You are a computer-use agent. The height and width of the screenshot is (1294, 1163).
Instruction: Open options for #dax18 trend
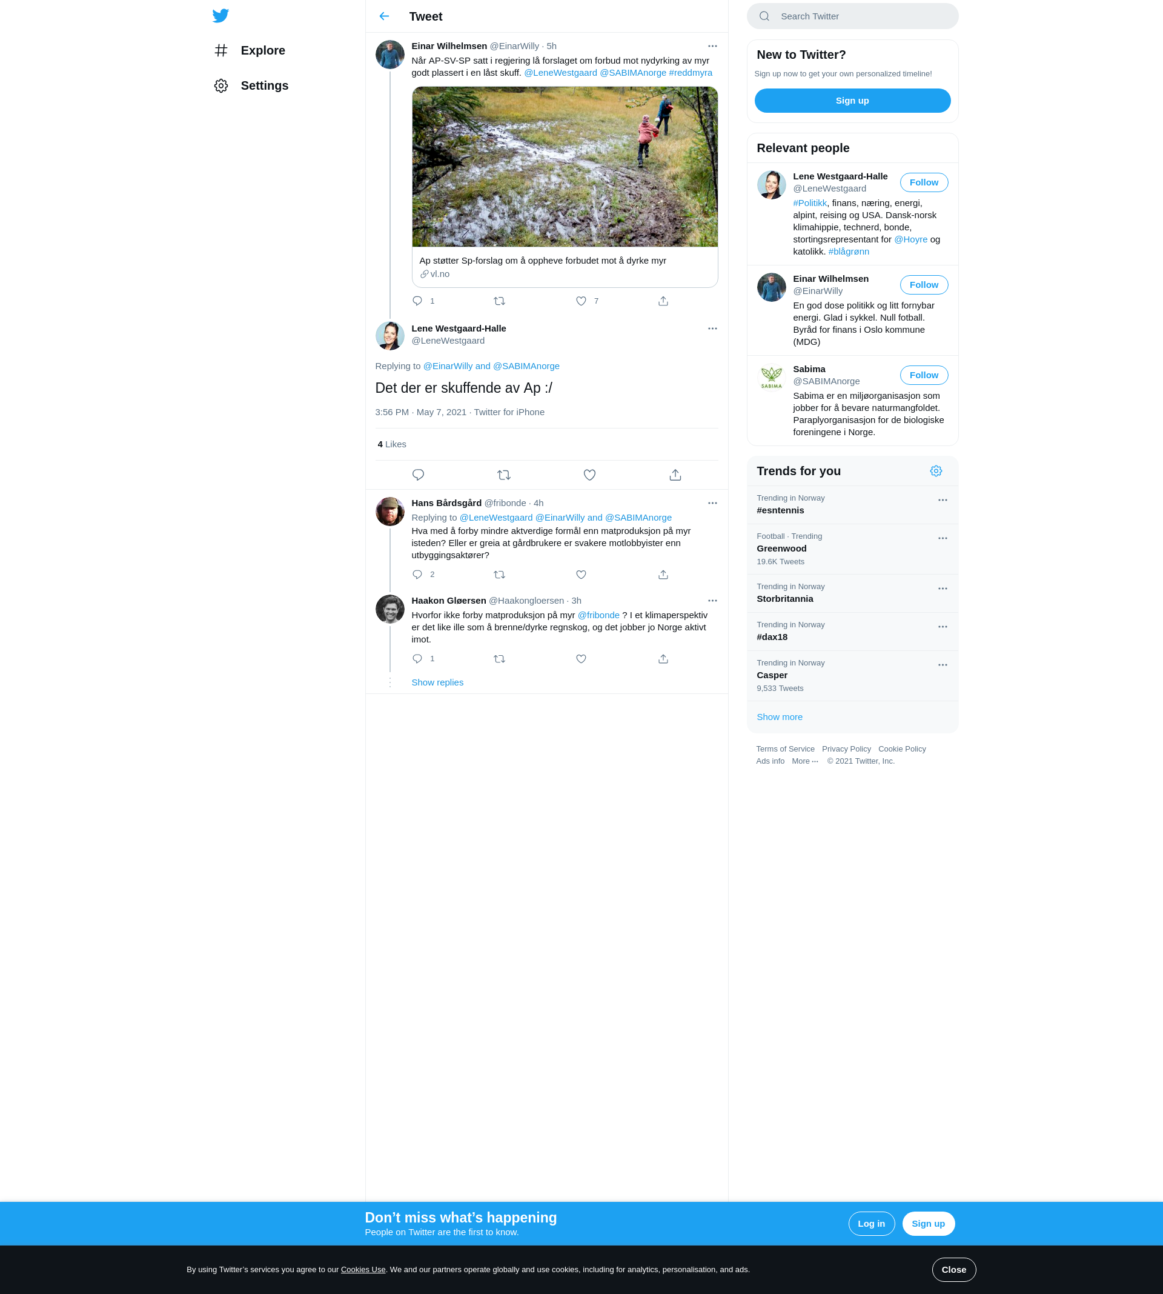[943, 627]
